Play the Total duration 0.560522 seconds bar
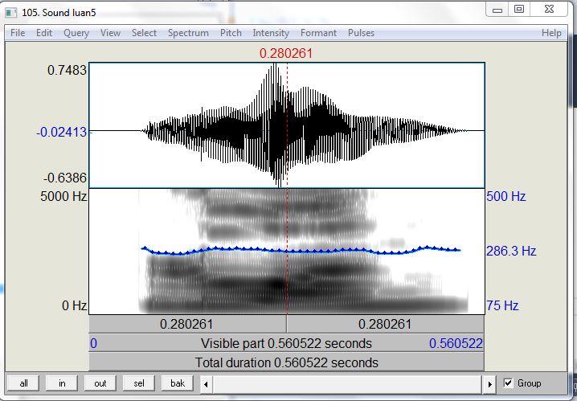Image resolution: width=577 pixels, height=401 pixels. coord(286,362)
